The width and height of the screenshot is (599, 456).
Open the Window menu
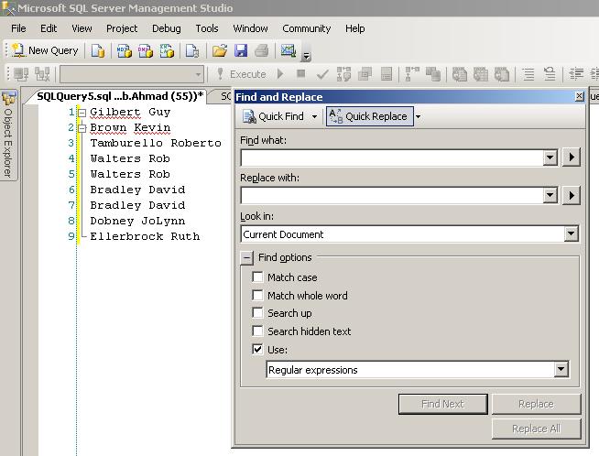(250, 28)
